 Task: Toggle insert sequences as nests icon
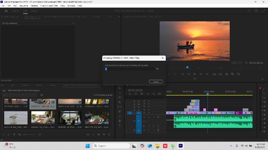[x=130, y=94]
